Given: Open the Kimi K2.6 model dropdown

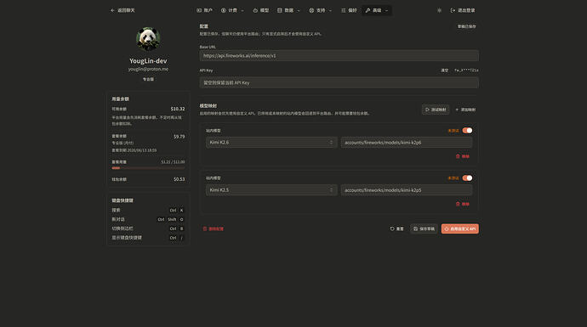Looking at the screenshot, I should point(271,143).
